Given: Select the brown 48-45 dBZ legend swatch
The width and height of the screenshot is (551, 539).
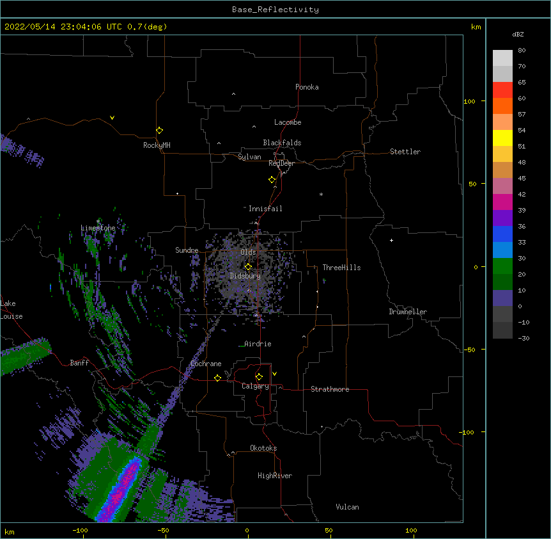Looking at the screenshot, I should [502, 170].
